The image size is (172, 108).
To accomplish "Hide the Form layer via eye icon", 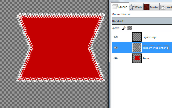I will pyautogui.click(x=116, y=58).
